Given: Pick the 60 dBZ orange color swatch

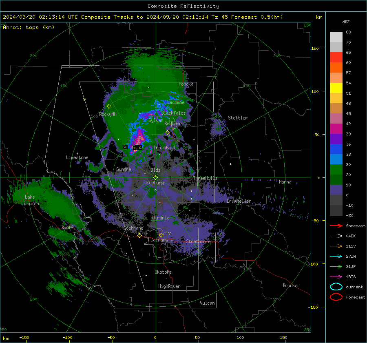Looking at the screenshot, I should [336, 67].
